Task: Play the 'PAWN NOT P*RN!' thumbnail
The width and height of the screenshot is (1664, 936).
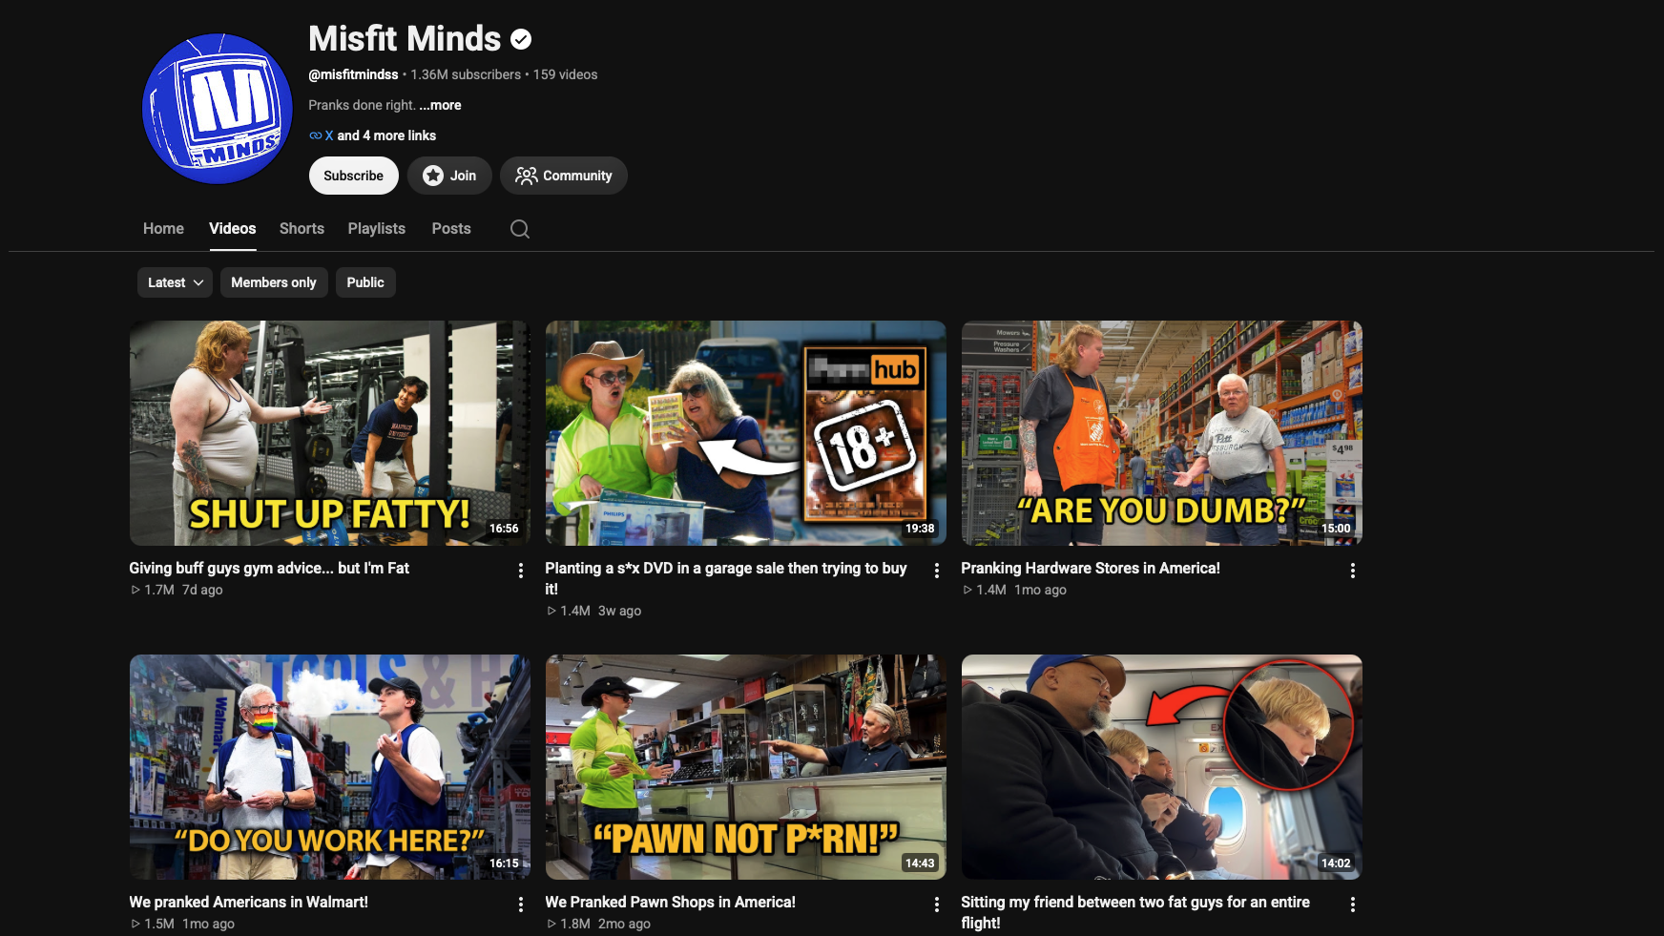Action: (746, 767)
